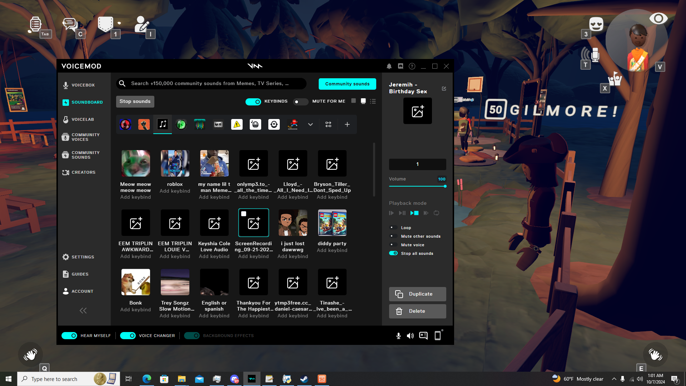The width and height of the screenshot is (686, 386).
Task: Mute microphone icon in bottom bar
Action: (398, 336)
